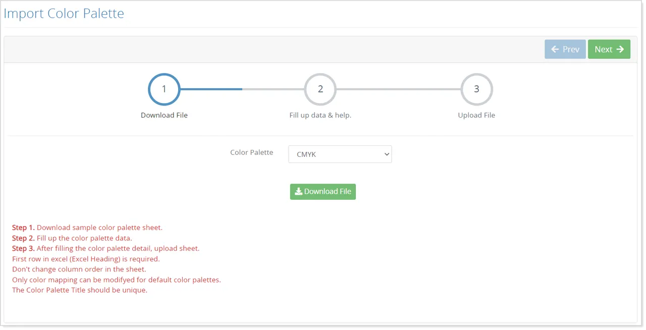Expand the color palette selection combo box
This screenshot has width=646, height=330.
pos(340,154)
